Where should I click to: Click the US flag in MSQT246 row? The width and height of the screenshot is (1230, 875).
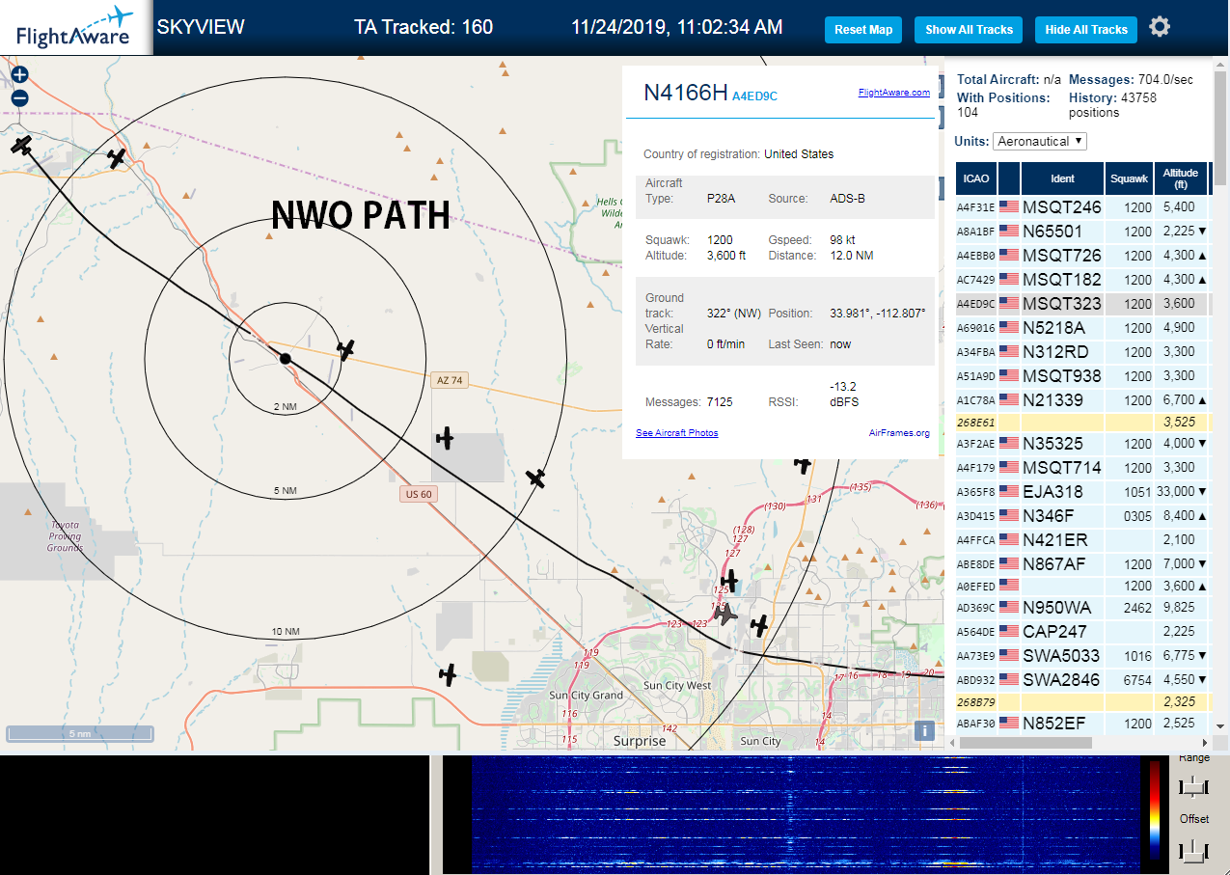[1009, 206]
